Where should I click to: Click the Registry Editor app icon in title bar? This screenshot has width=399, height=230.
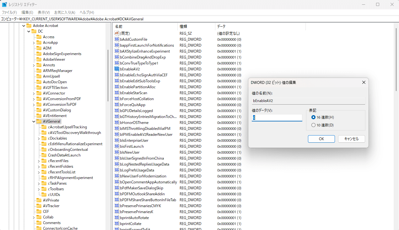(5, 4)
